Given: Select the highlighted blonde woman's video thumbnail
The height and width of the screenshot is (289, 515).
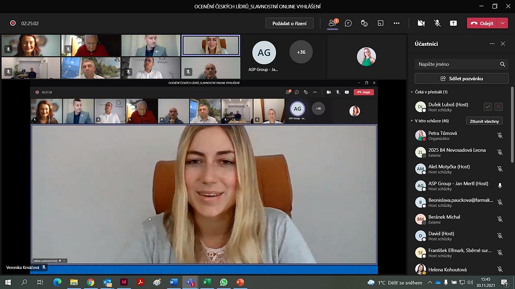Looking at the screenshot, I should pos(211,45).
